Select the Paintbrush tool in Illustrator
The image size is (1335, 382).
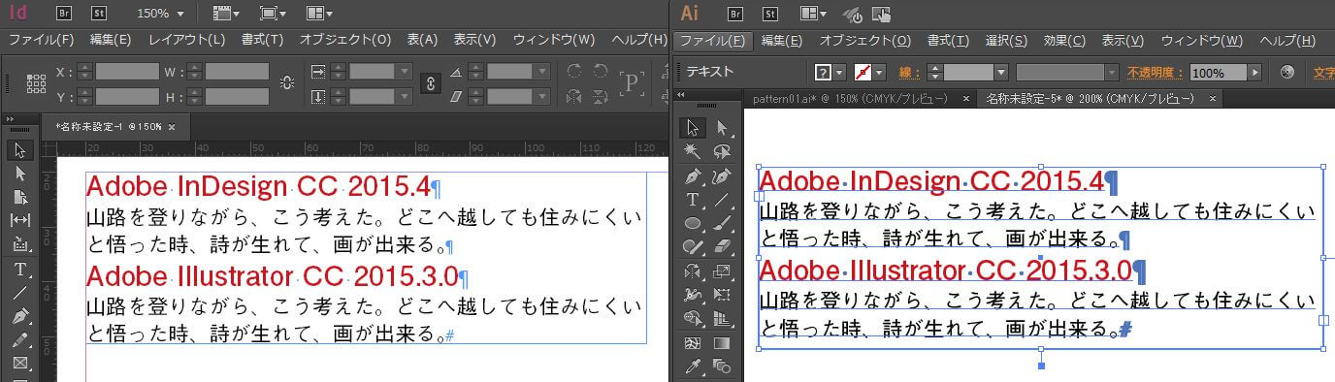[x=722, y=223]
